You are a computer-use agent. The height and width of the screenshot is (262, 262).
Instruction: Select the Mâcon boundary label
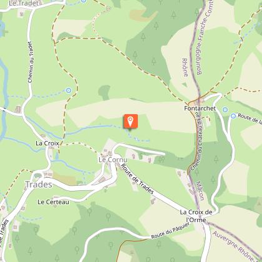[200, 190]
